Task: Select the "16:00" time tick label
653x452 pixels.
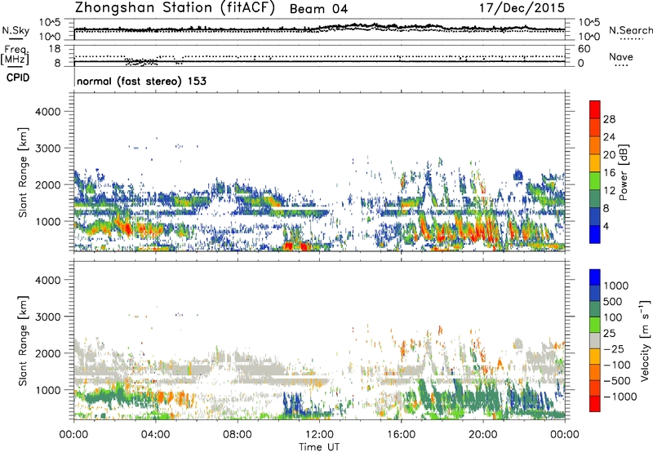Action: (x=401, y=435)
